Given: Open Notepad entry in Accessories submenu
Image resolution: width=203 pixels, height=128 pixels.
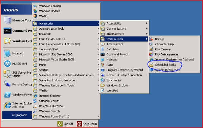Looking at the screenshot, I should 124,59.
